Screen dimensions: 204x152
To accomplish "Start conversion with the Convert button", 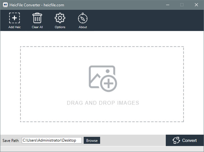I will pyautogui.click(x=185, y=140).
